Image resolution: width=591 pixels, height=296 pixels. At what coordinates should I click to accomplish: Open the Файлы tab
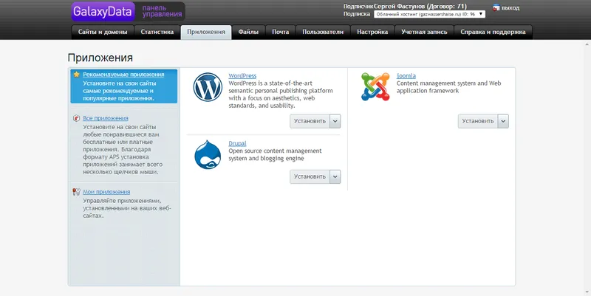[x=248, y=32]
